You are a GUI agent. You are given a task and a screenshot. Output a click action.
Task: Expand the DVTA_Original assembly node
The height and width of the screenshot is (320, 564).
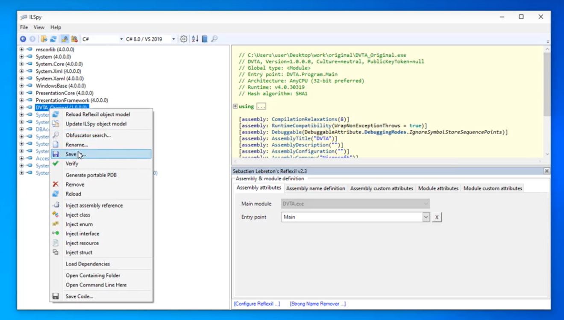pyautogui.click(x=21, y=108)
